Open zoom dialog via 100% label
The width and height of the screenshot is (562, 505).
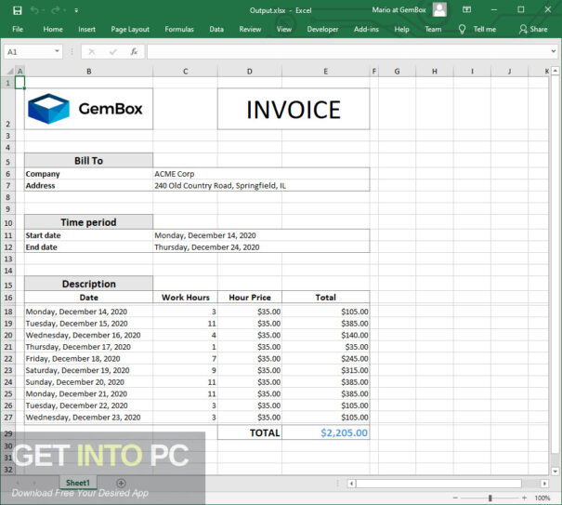coord(542,498)
